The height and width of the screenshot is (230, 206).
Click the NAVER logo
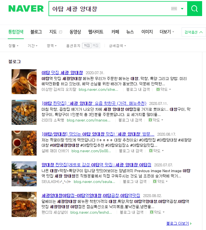point(26,9)
